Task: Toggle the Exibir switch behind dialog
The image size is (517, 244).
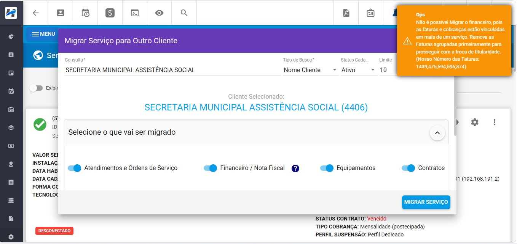Action: (36, 88)
